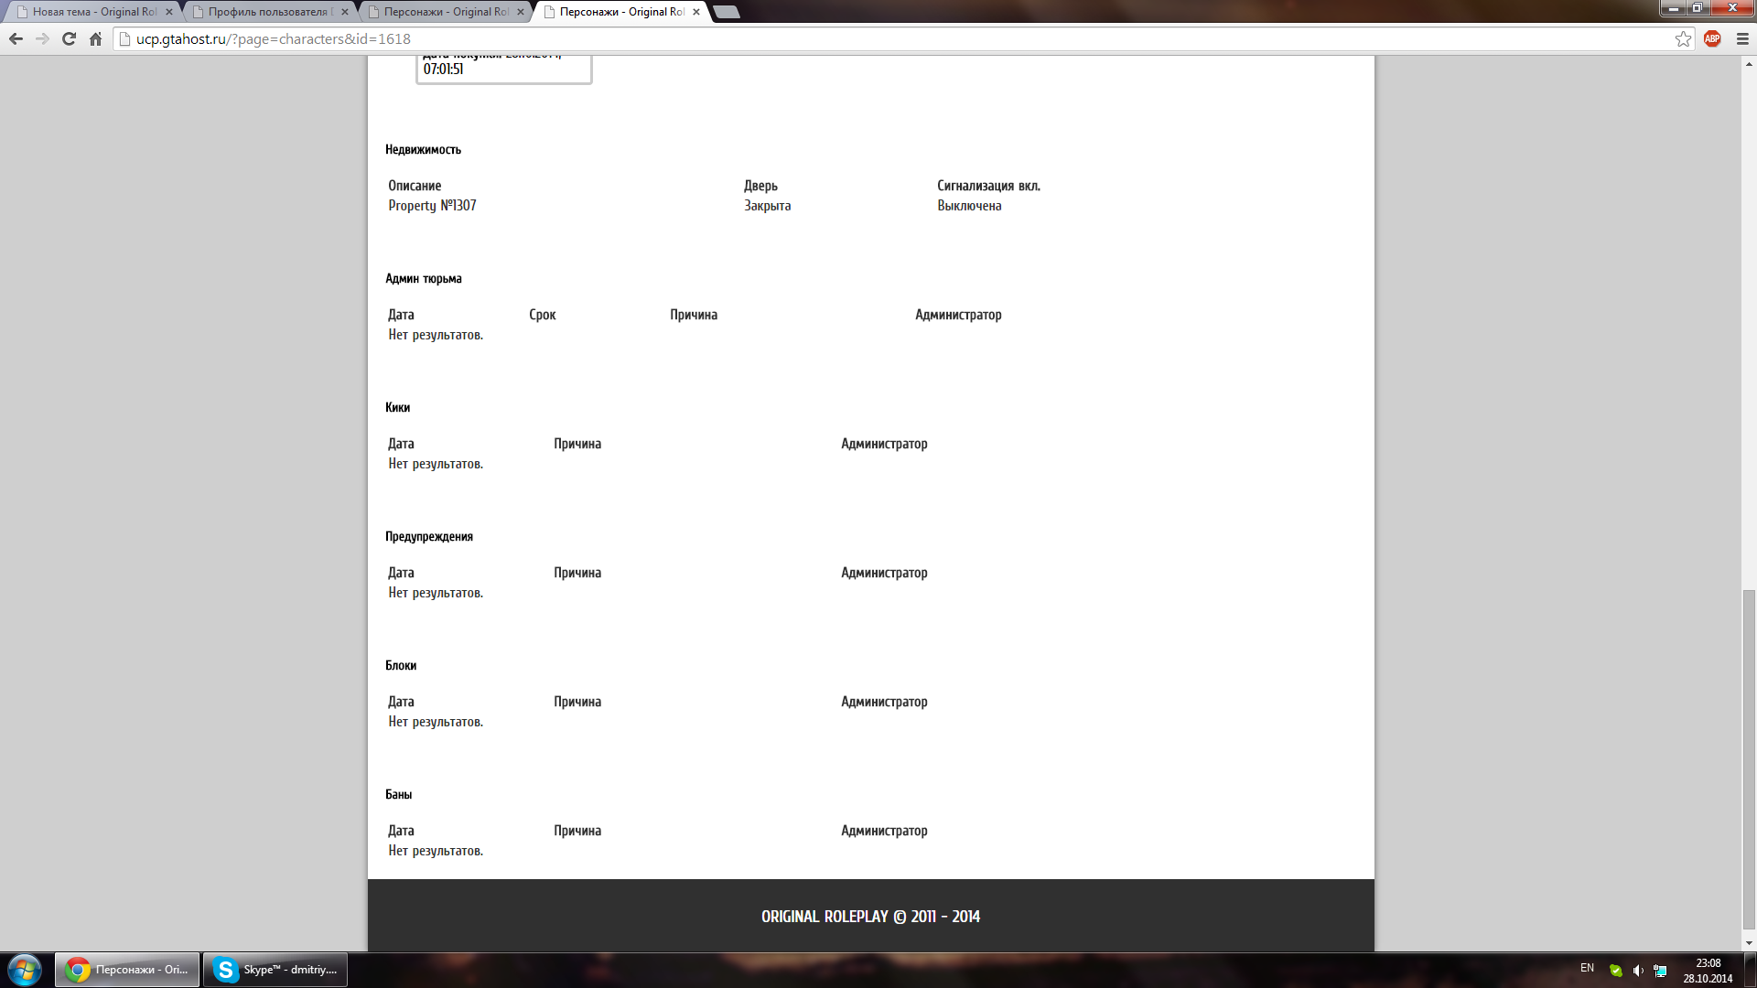
Task: Switch to 'Профиль пользователя' tab
Action: tap(267, 12)
